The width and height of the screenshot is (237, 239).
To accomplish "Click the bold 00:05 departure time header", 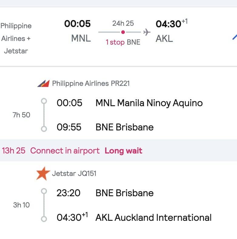I will click(77, 24).
